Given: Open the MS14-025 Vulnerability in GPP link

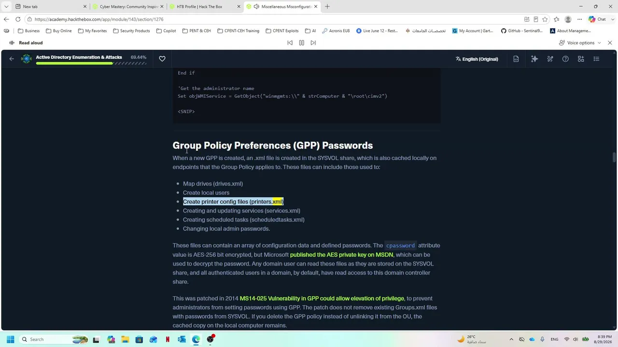Looking at the screenshot, I should (x=322, y=298).
